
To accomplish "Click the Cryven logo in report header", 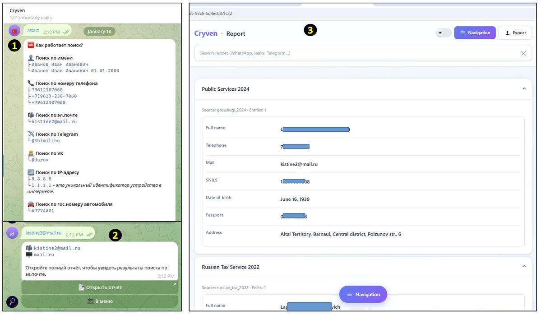I will [206, 33].
